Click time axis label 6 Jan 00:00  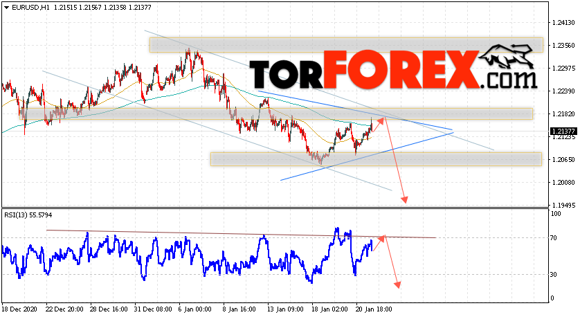pyautogui.click(x=194, y=309)
